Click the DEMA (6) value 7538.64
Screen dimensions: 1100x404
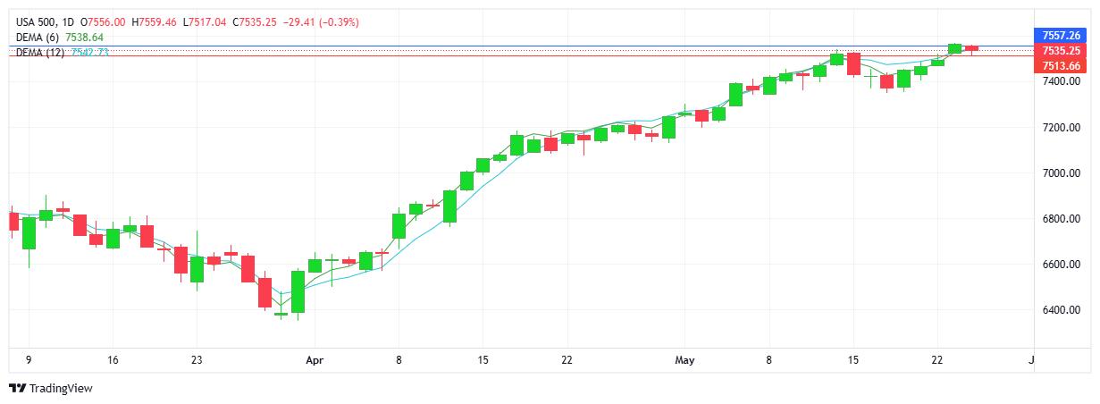tap(85, 38)
